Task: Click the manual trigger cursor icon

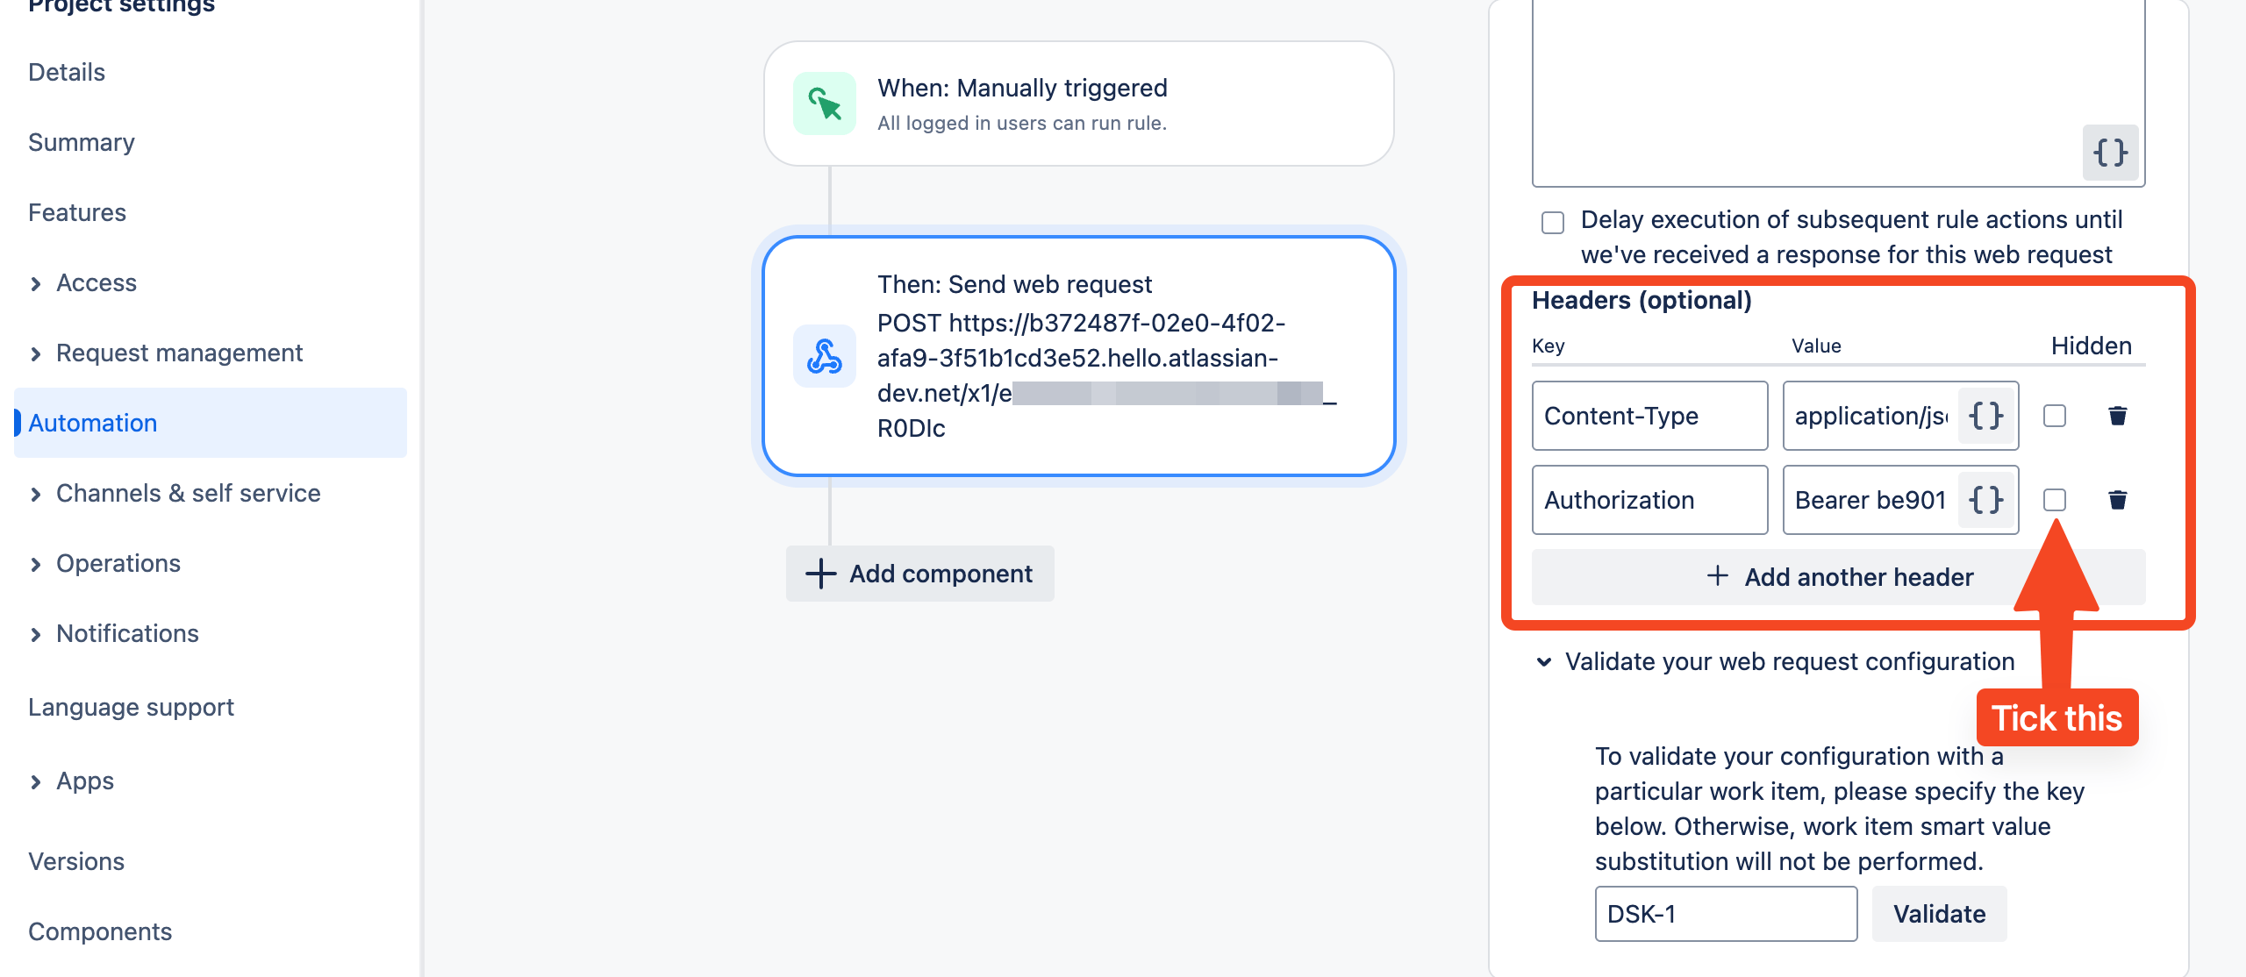Action: tap(825, 103)
